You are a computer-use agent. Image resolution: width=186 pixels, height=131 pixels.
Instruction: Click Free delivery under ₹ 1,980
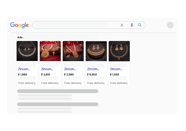pos(27,83)
